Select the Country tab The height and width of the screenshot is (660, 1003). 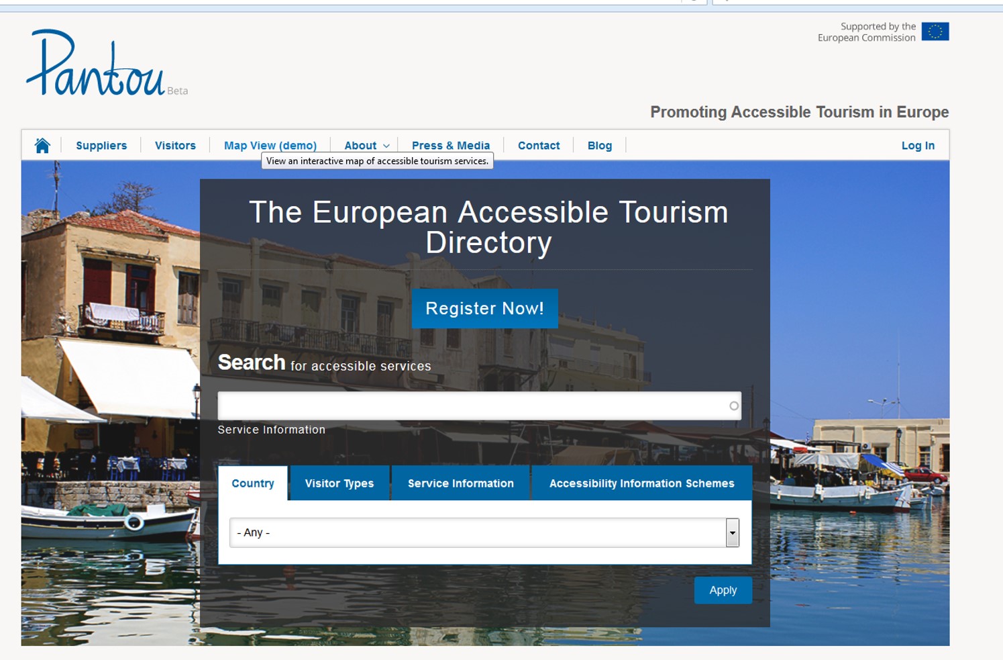[x=253, y=483]
